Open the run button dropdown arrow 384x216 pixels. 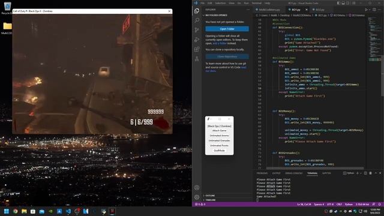[x=370, y=10]
